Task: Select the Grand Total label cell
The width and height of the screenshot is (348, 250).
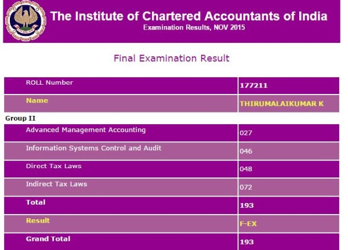Action: (x=48, y=239)
